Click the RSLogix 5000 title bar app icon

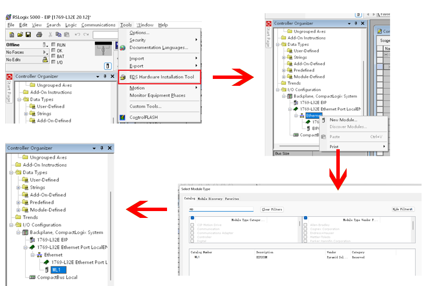click(x=9, y=17)
